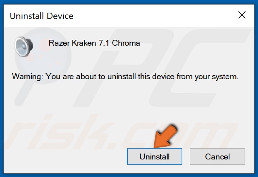Click the speaker device icon

click(x=24, y=47)
